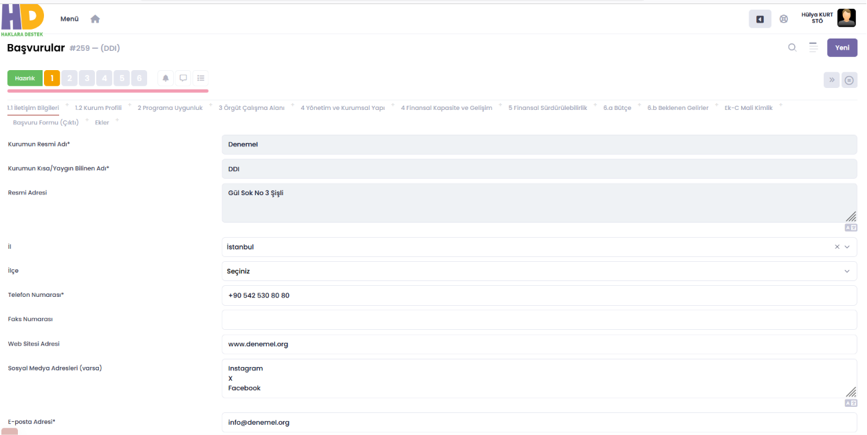Click the E-posta Adresi input field

539,423
